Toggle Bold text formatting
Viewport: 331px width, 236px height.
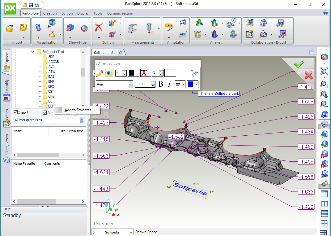(x=161, y=84)
